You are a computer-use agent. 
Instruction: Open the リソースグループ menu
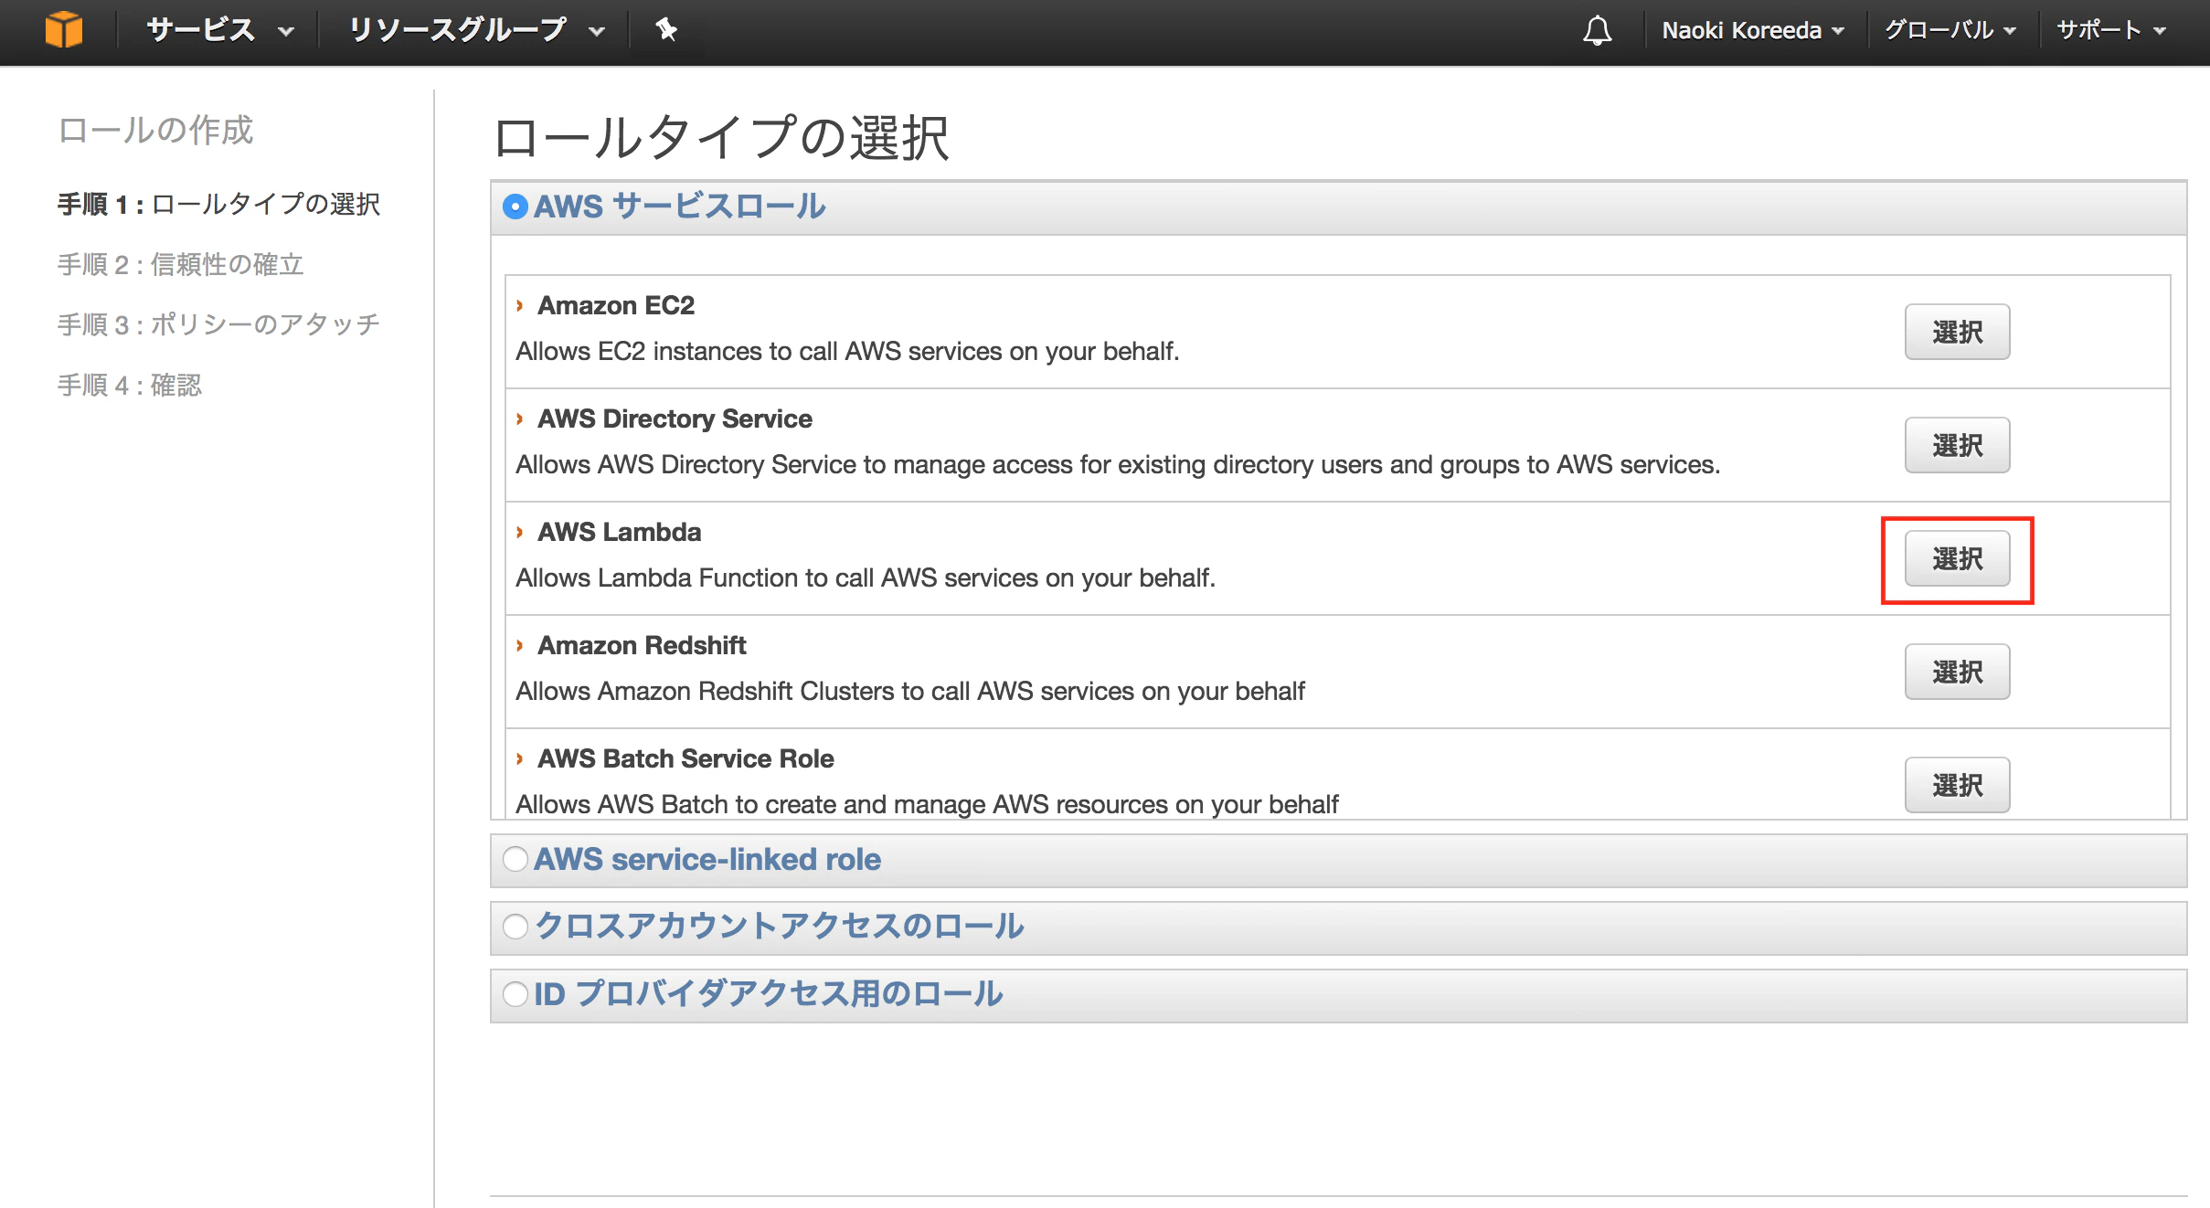pyautogui.click(x=477, y=30)
